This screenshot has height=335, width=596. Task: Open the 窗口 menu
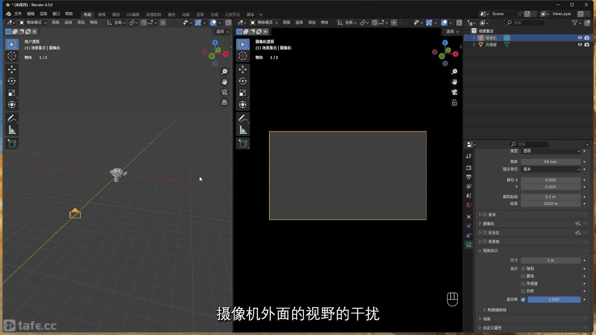[56, 14]
